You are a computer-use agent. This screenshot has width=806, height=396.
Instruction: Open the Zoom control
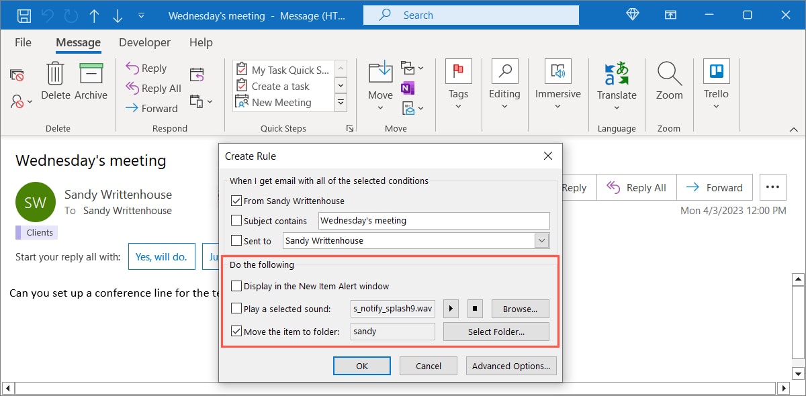[x=669, y=82]
